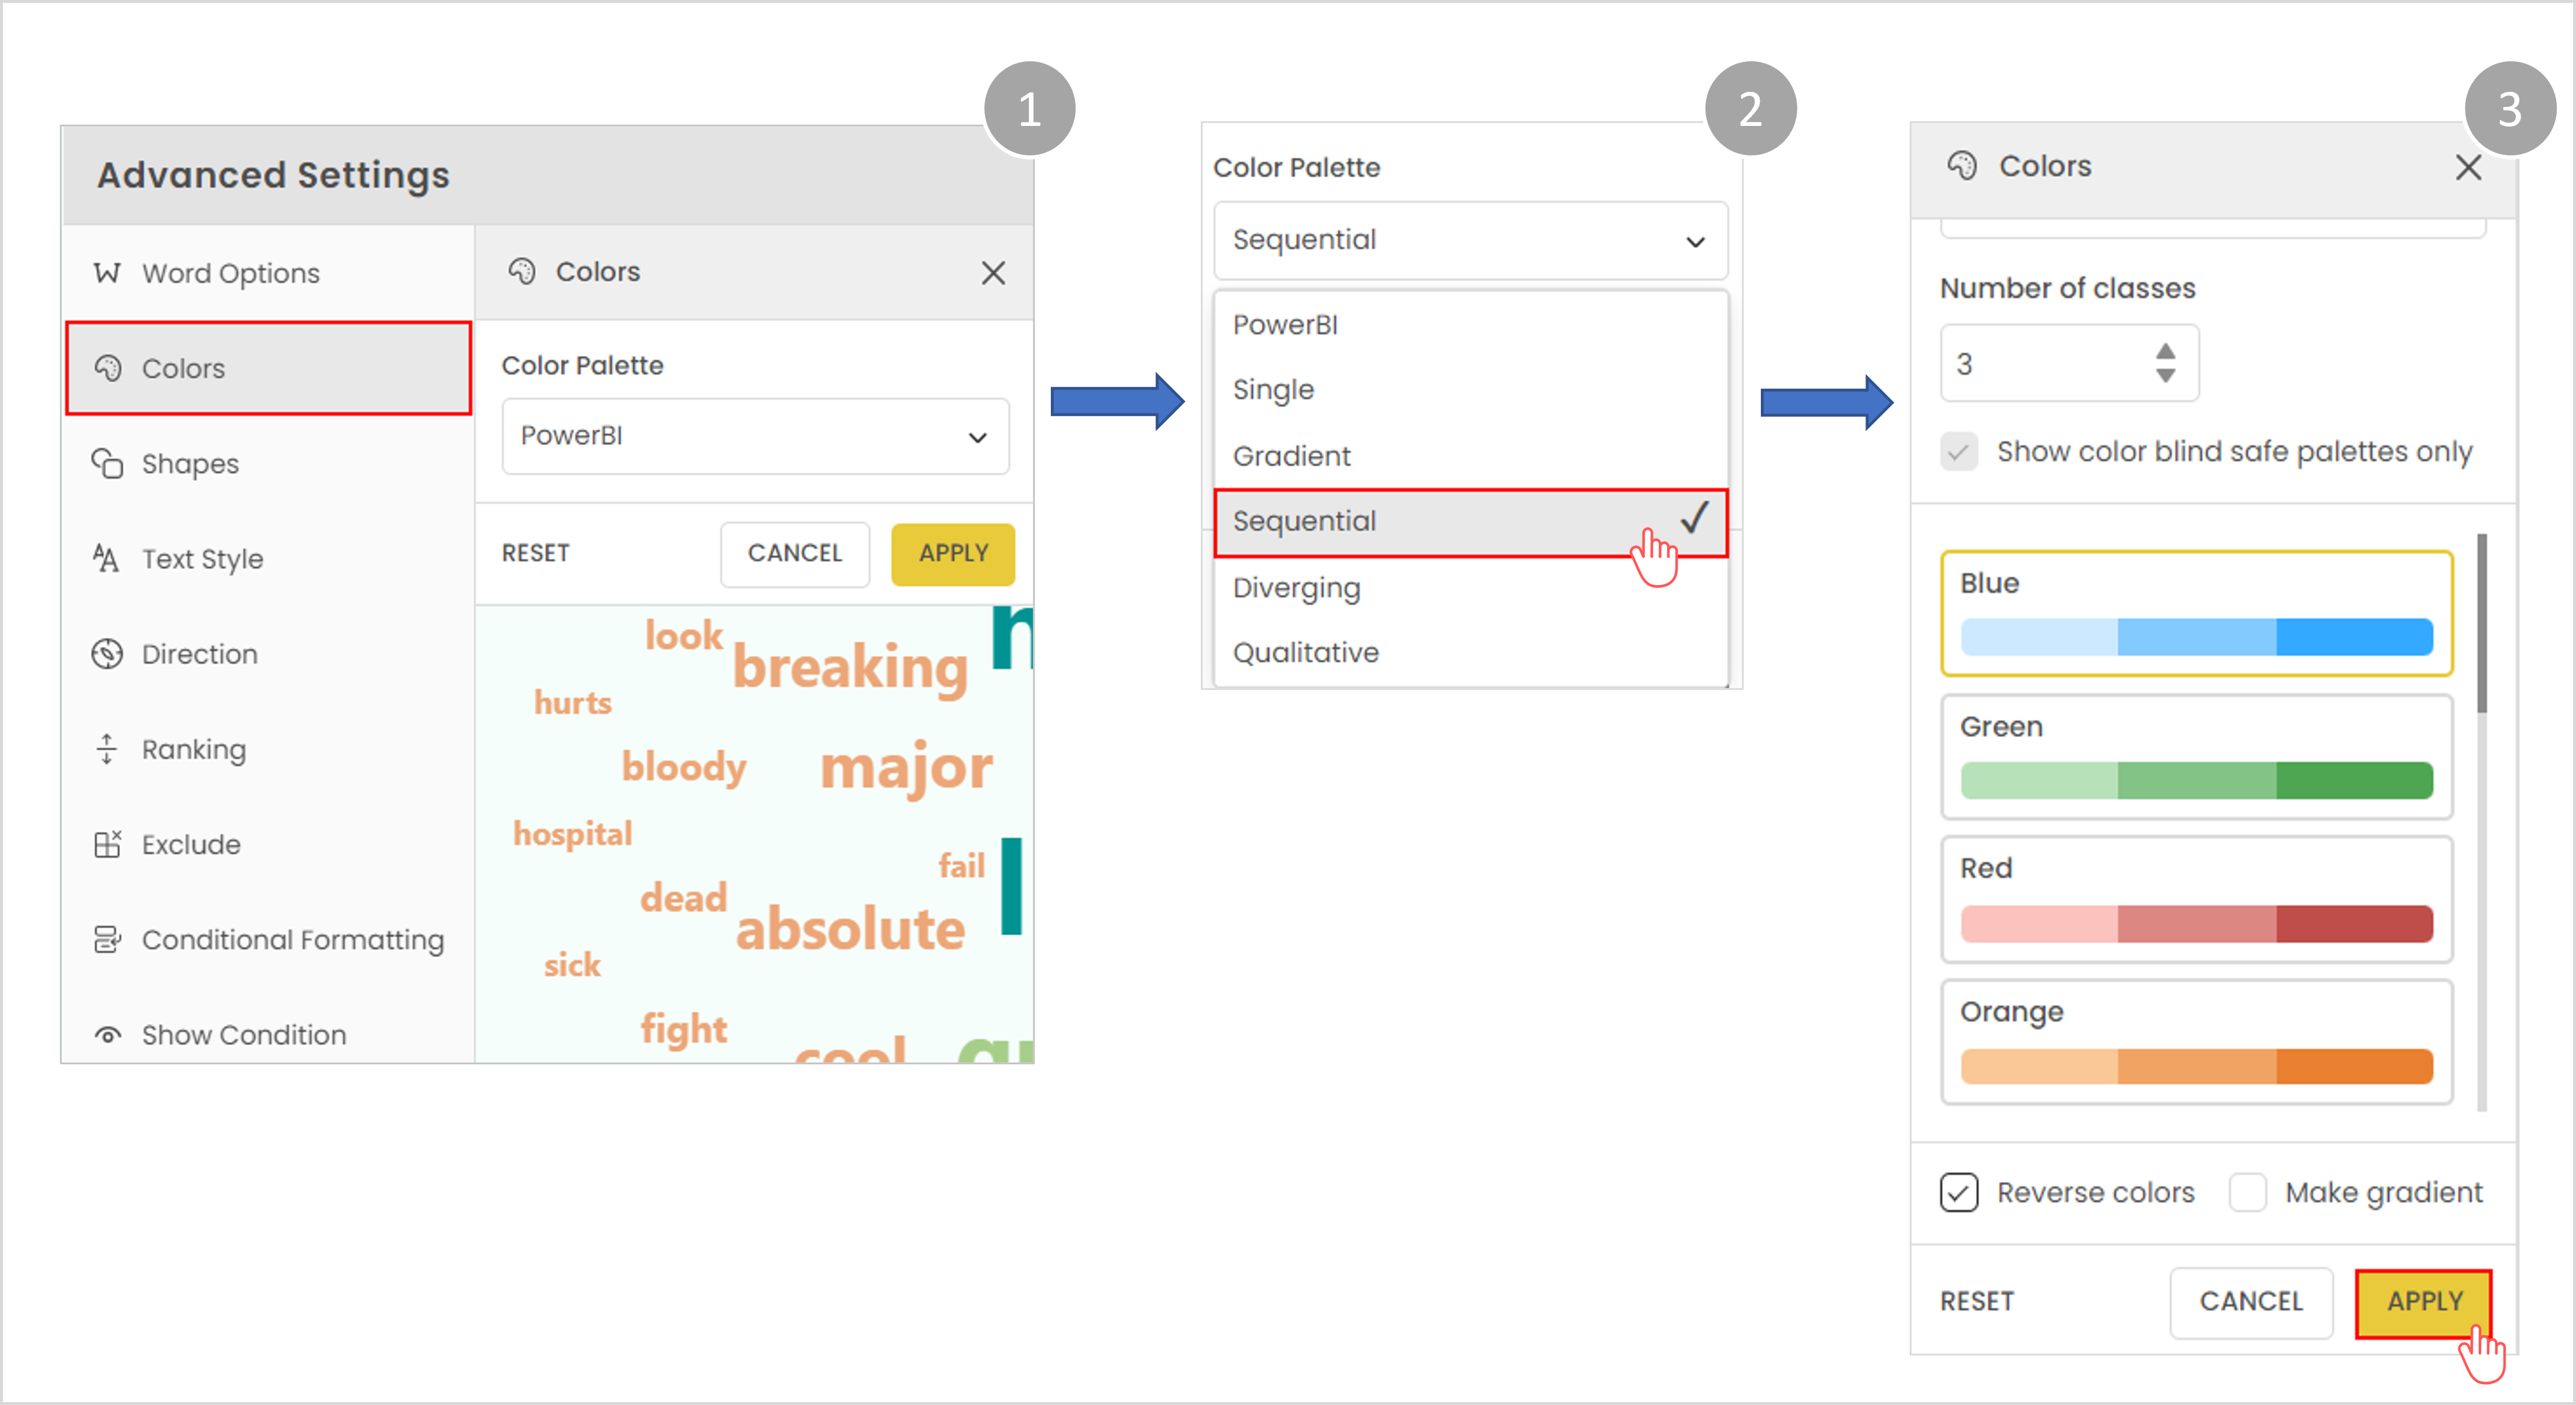Toggle the Reverse colors checkbox

pos(1959,1192)
